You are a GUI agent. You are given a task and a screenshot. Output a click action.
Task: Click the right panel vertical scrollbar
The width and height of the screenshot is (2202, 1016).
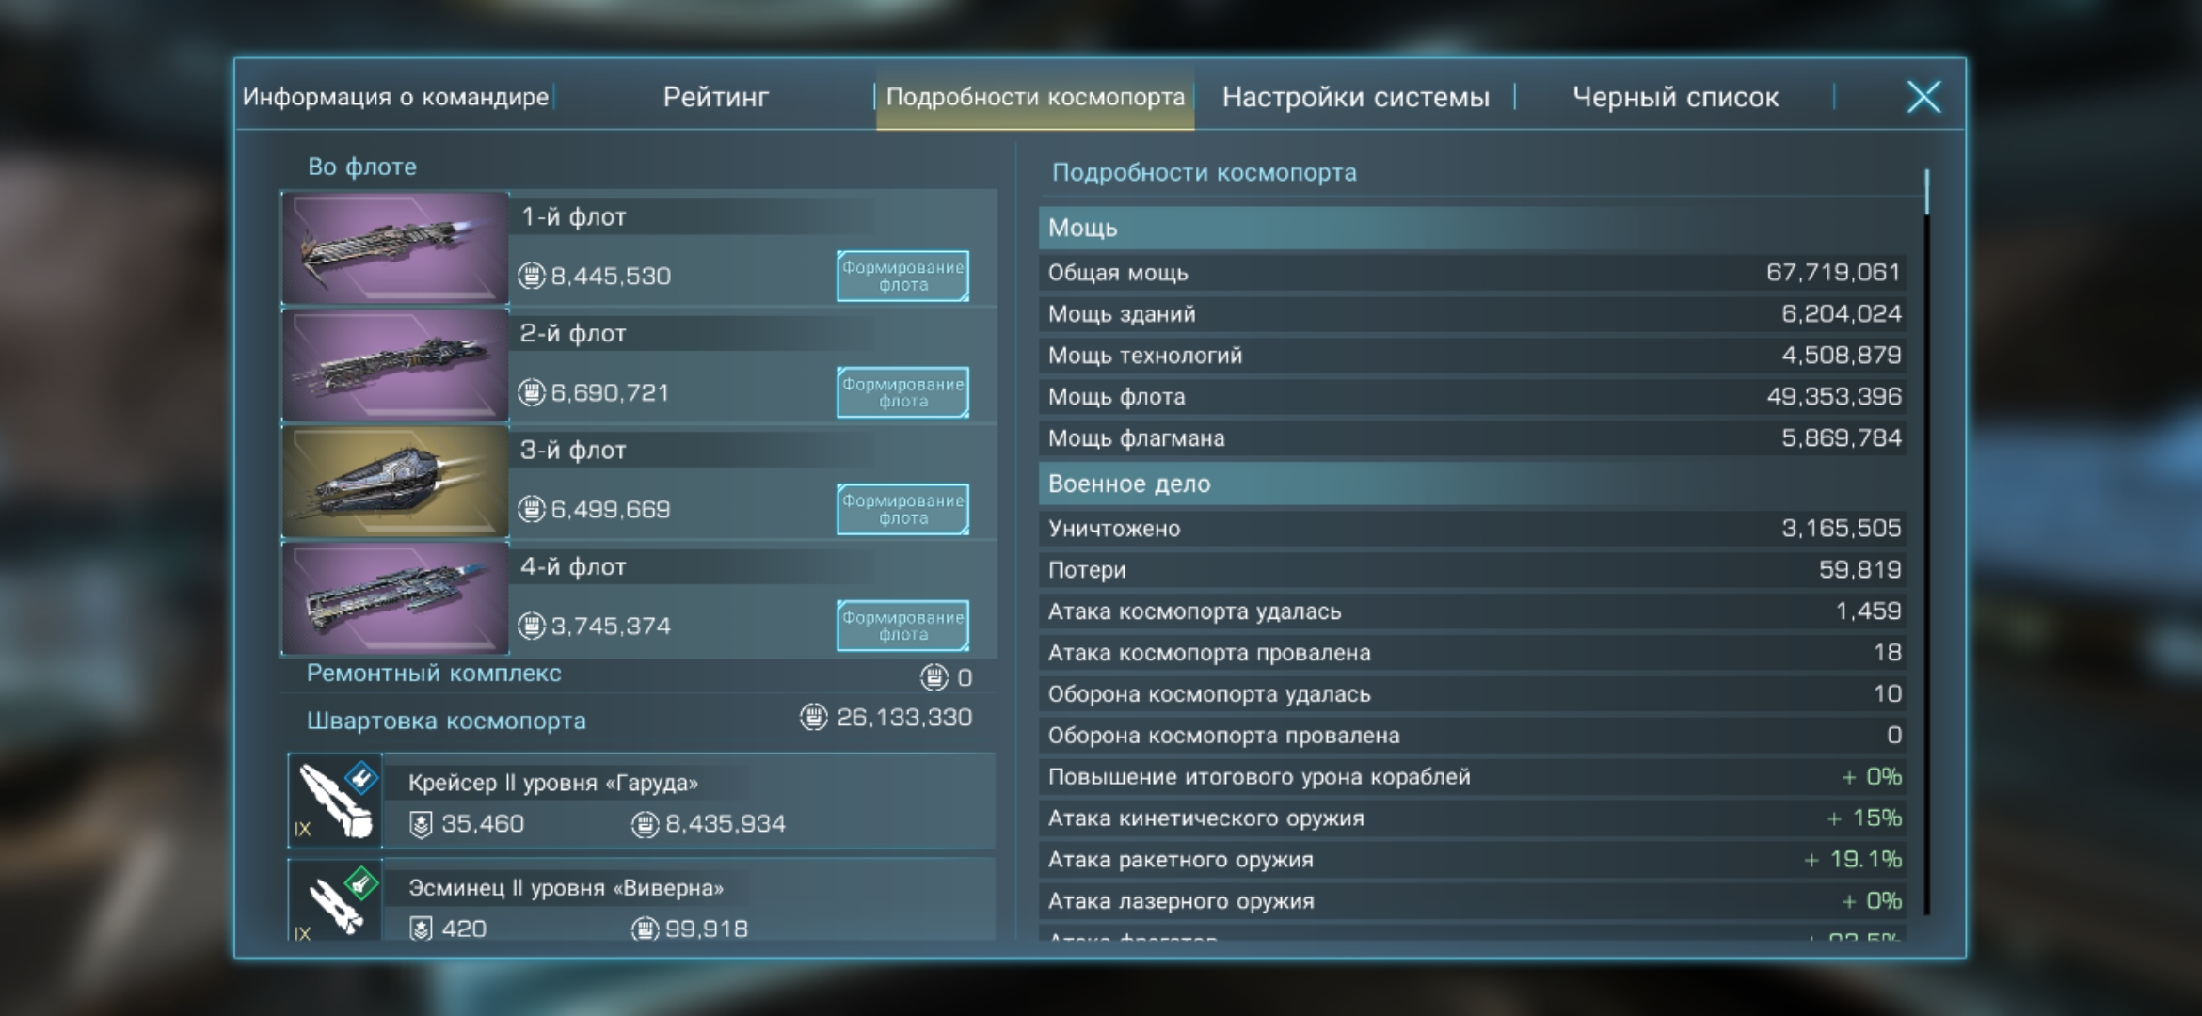[1926, 193]
